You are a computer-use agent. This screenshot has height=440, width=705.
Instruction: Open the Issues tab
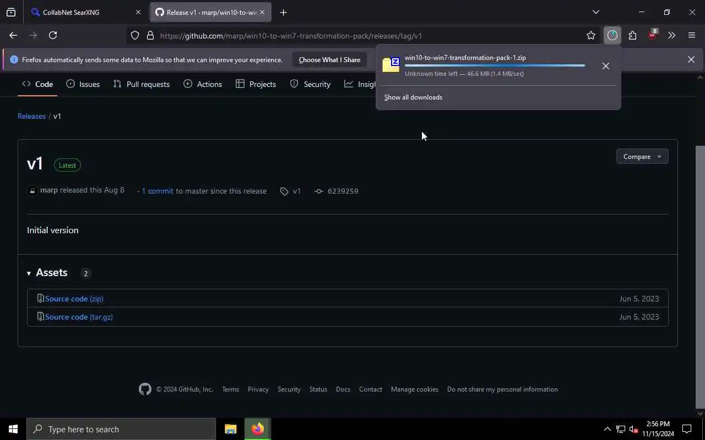click(x=83, y=84)
